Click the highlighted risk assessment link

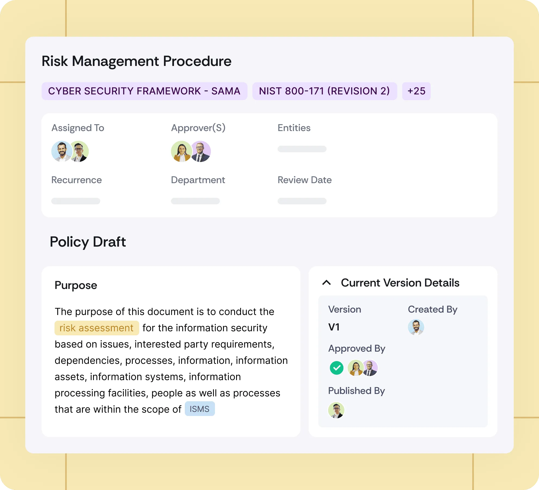(97, 328)
